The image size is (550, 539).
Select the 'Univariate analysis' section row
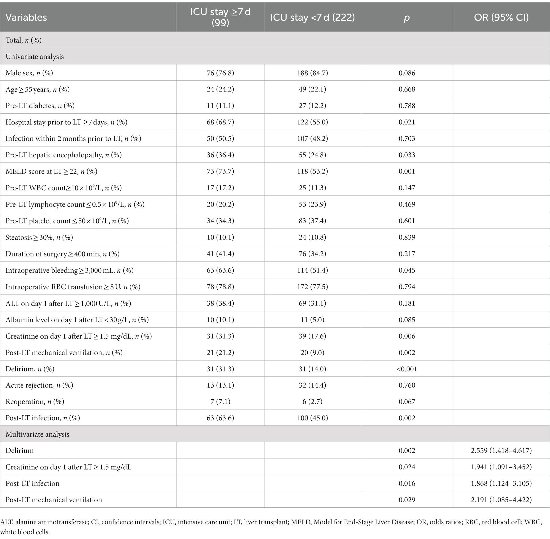tap(275, 57)
